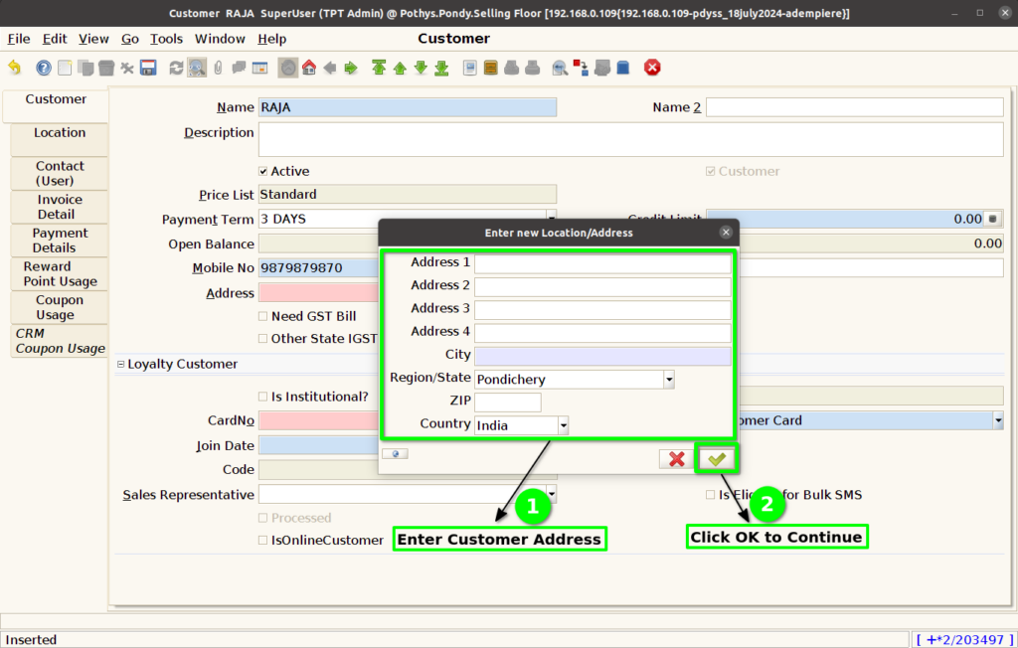Switch to the Invoice Detail tab
The width and height of the screenshot is (1018, 648).
point(59,207)
